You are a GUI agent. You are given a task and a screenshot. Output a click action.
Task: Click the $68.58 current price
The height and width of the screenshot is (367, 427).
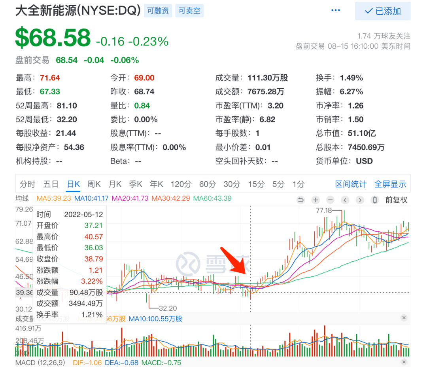[x=53, y=38]
